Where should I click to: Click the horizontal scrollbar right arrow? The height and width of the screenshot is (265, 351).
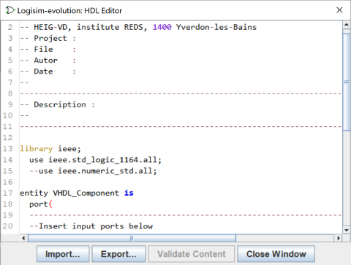339,238
